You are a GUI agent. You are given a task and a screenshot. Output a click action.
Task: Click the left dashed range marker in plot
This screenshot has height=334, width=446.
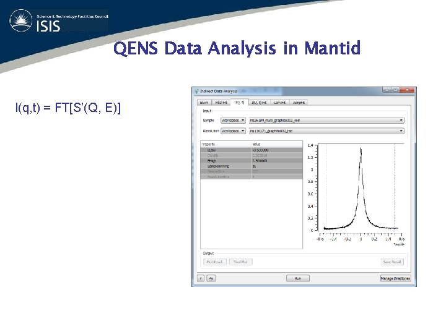click(326, 187)
